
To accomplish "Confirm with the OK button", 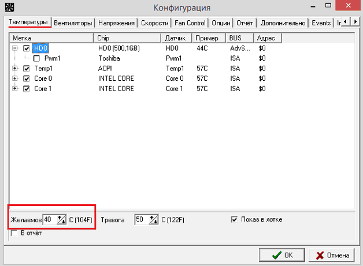I will pyautogui.click(x=282, y=255).
